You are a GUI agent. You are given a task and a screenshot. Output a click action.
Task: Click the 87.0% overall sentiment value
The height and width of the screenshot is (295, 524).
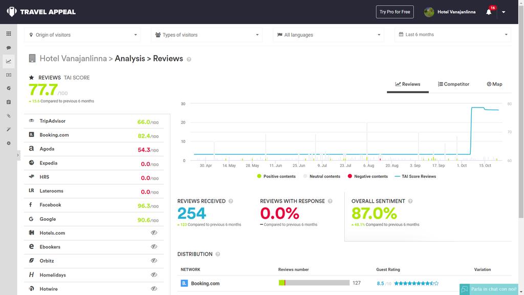[x=374, y=213]
